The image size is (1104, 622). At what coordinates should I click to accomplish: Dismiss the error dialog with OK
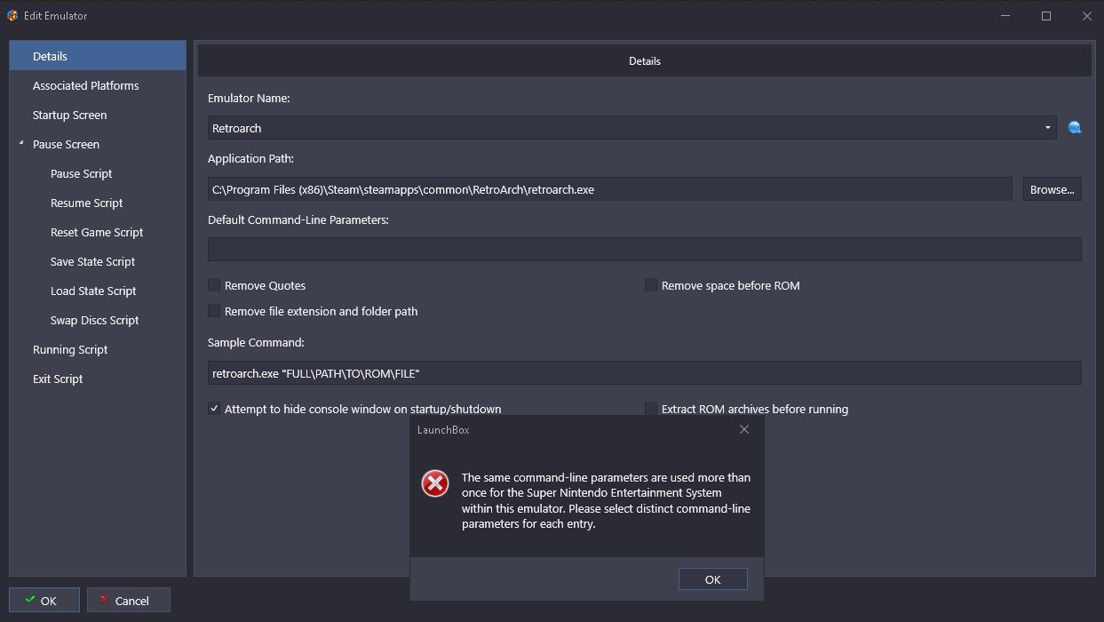(712, 579)
